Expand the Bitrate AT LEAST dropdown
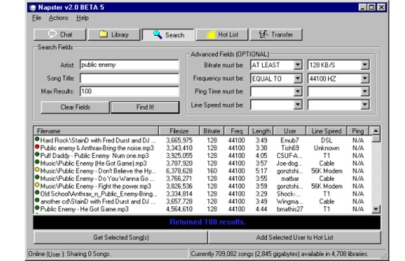 click(x=298, y=65)
